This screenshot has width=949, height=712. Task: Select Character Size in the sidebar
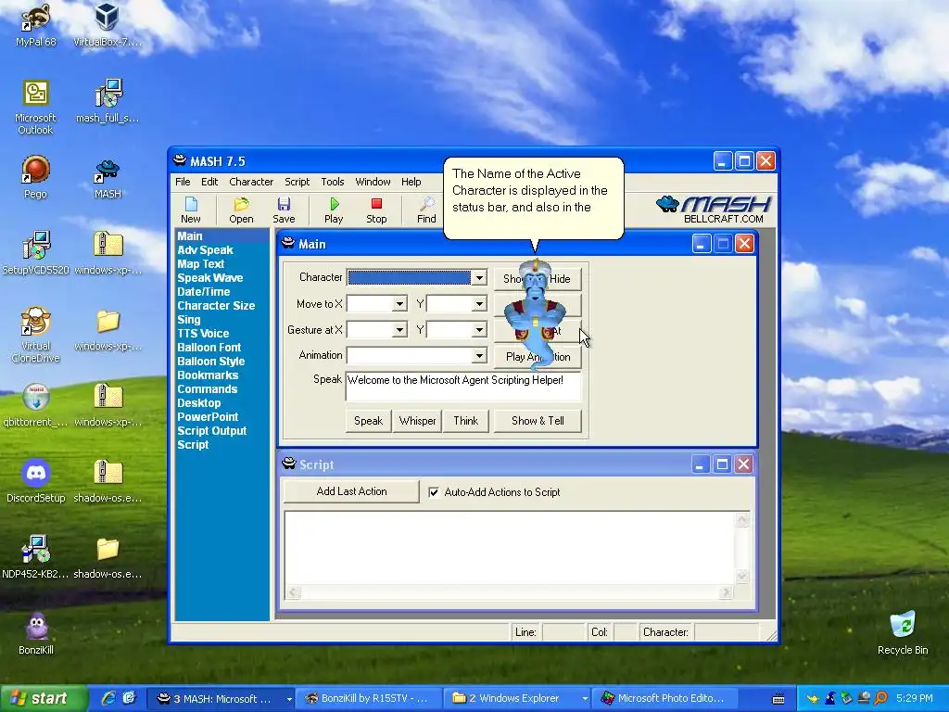coord(216,306)
